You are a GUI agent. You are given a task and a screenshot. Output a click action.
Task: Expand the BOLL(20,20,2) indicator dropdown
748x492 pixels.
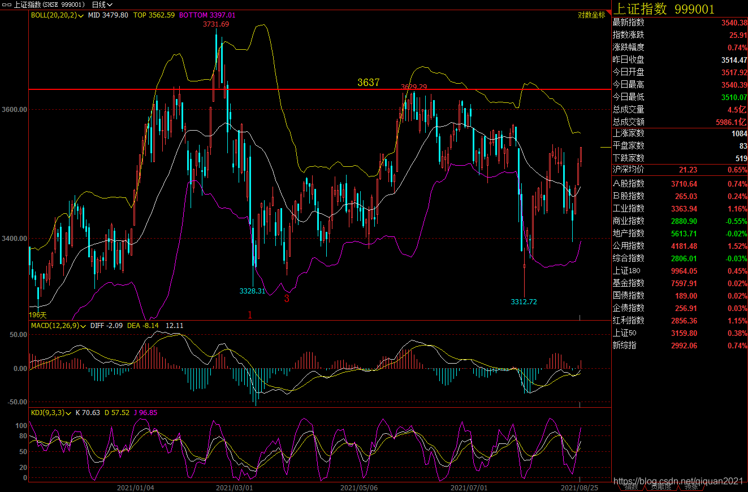58,15
